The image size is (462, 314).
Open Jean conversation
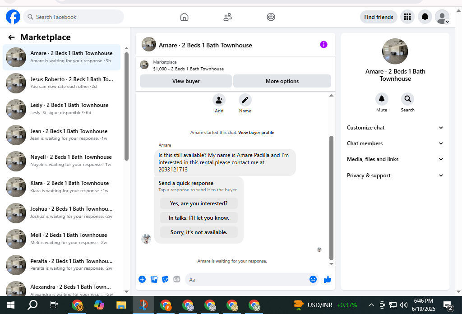click(61, 135)
